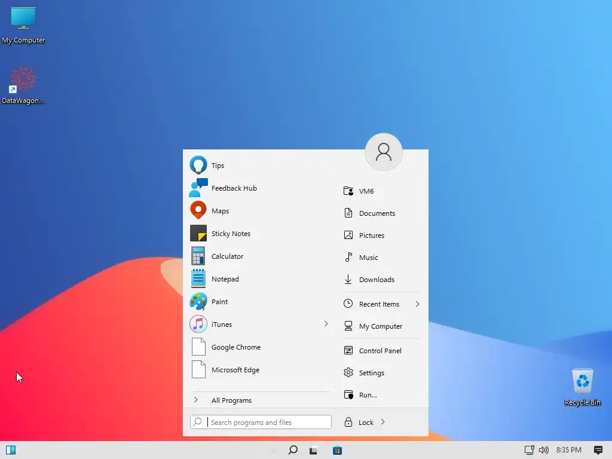Open the Notepad icon

point(198,279)
